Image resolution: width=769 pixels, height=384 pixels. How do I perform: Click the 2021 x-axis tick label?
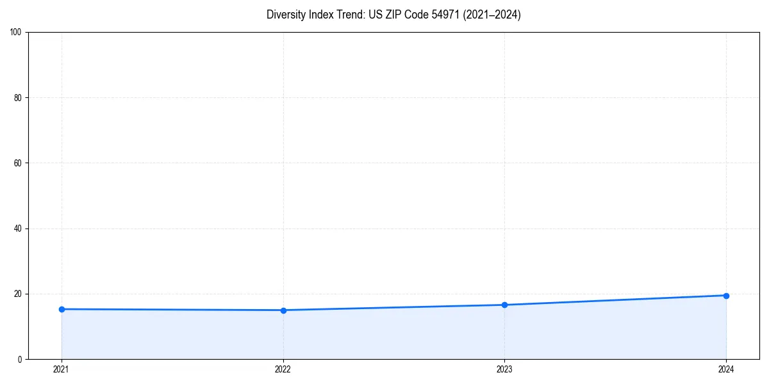(62, 369)
